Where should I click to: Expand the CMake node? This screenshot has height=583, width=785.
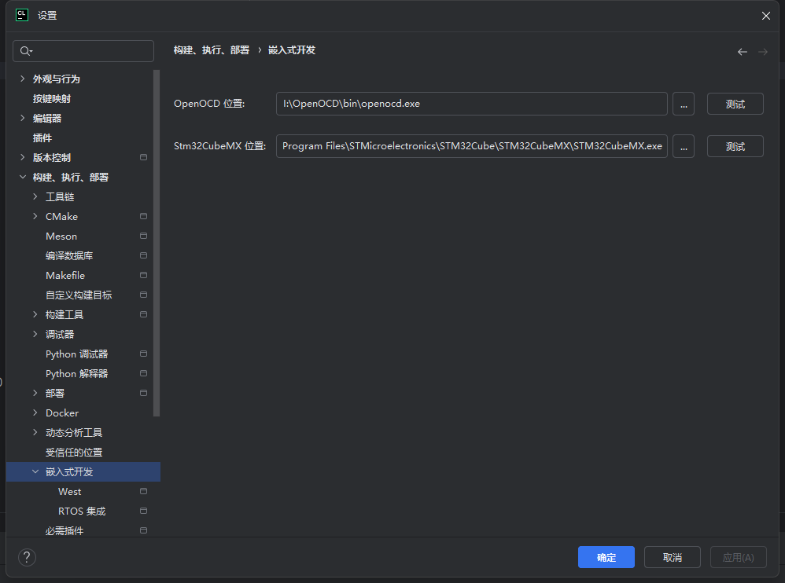click(x=35, y=217)
